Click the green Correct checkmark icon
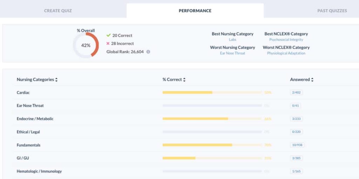This screenshot has height=179, width=359. click(108, 35)
